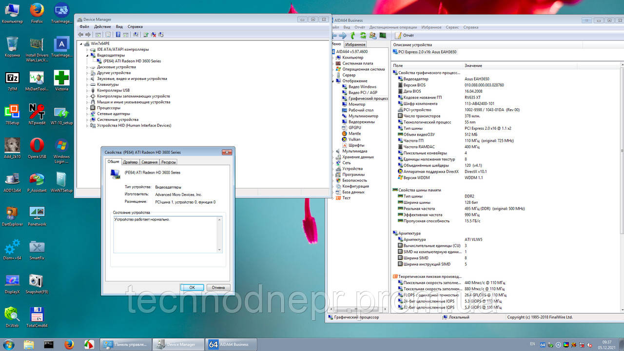Launch Penetwork from the desktop
624x351 pixels.
point(37,216)
